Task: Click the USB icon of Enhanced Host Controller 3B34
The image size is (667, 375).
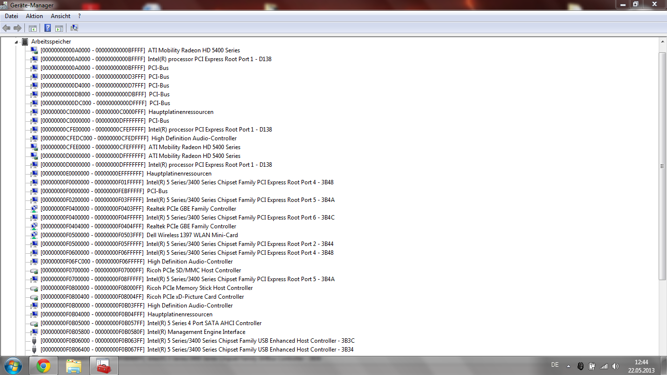Action: [34, 350]
